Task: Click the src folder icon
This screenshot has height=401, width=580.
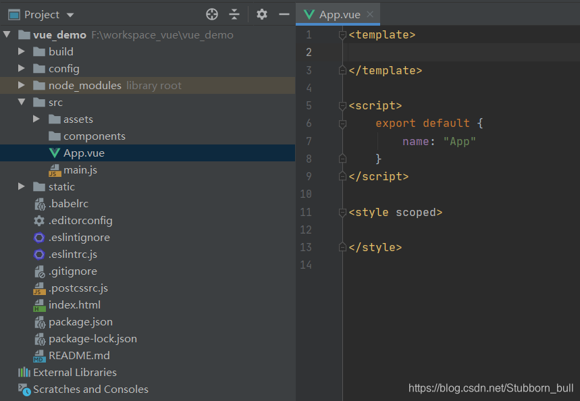Action: pos(39,102)
